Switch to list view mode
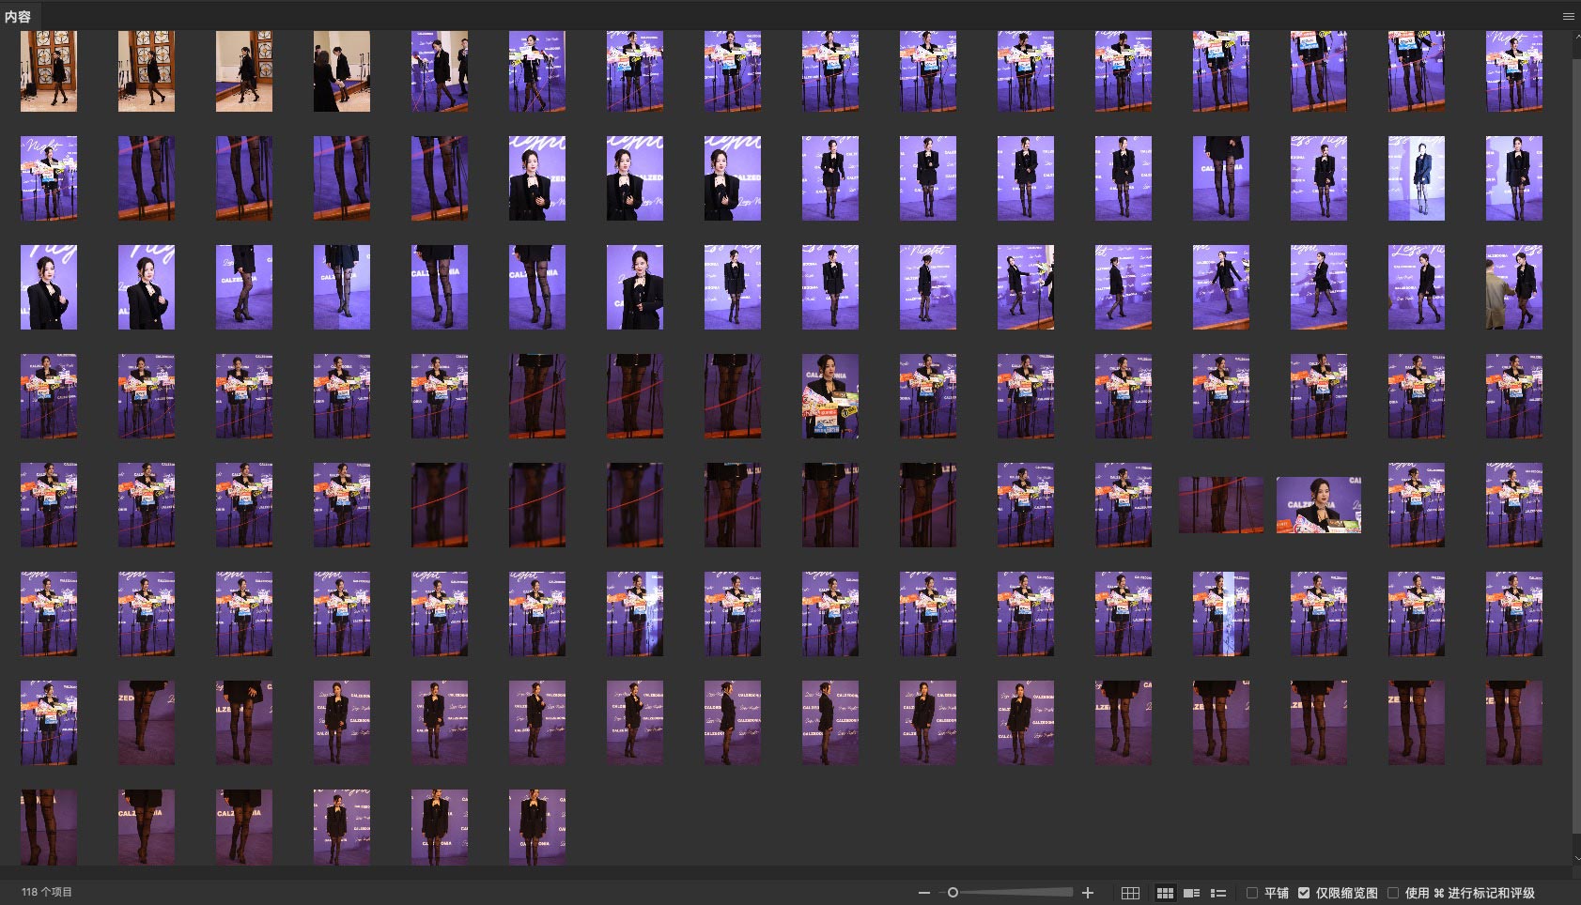1581x905 pixels. click(1218, 893)
